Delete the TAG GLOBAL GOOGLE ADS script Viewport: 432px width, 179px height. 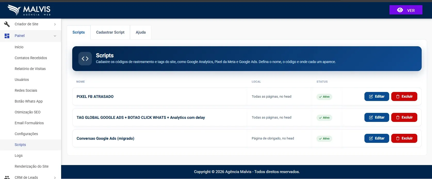click(x=404, y=118)
